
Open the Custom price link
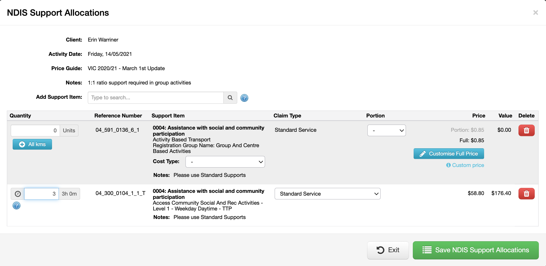(x=468, y=165)
